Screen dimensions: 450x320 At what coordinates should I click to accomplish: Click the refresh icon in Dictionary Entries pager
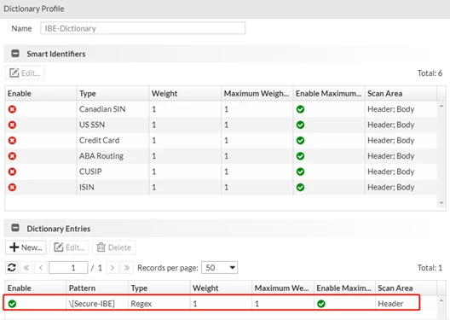[x=12, y=267]
